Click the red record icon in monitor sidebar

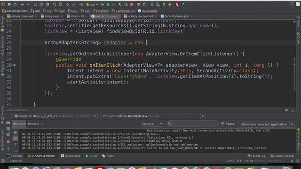point(8,142)
